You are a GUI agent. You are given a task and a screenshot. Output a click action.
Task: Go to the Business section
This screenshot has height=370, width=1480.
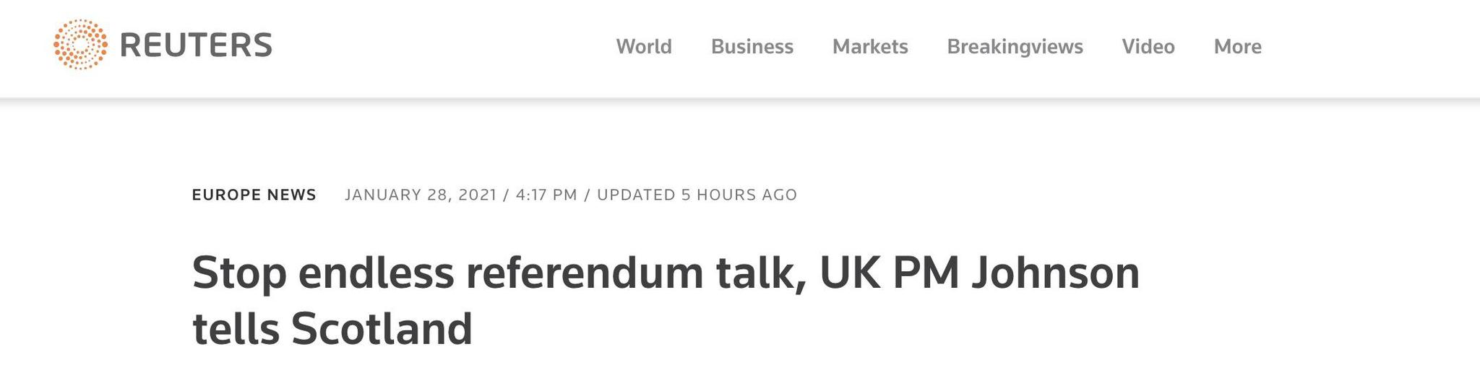point(752,47)
